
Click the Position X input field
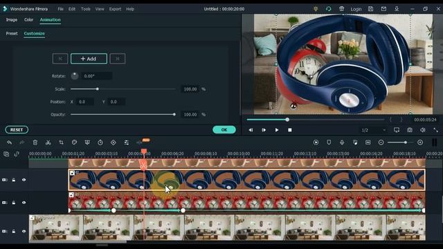[84, 102]
